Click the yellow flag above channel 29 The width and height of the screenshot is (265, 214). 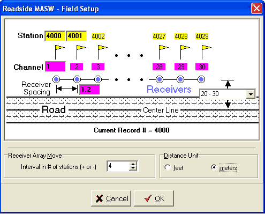185,52
